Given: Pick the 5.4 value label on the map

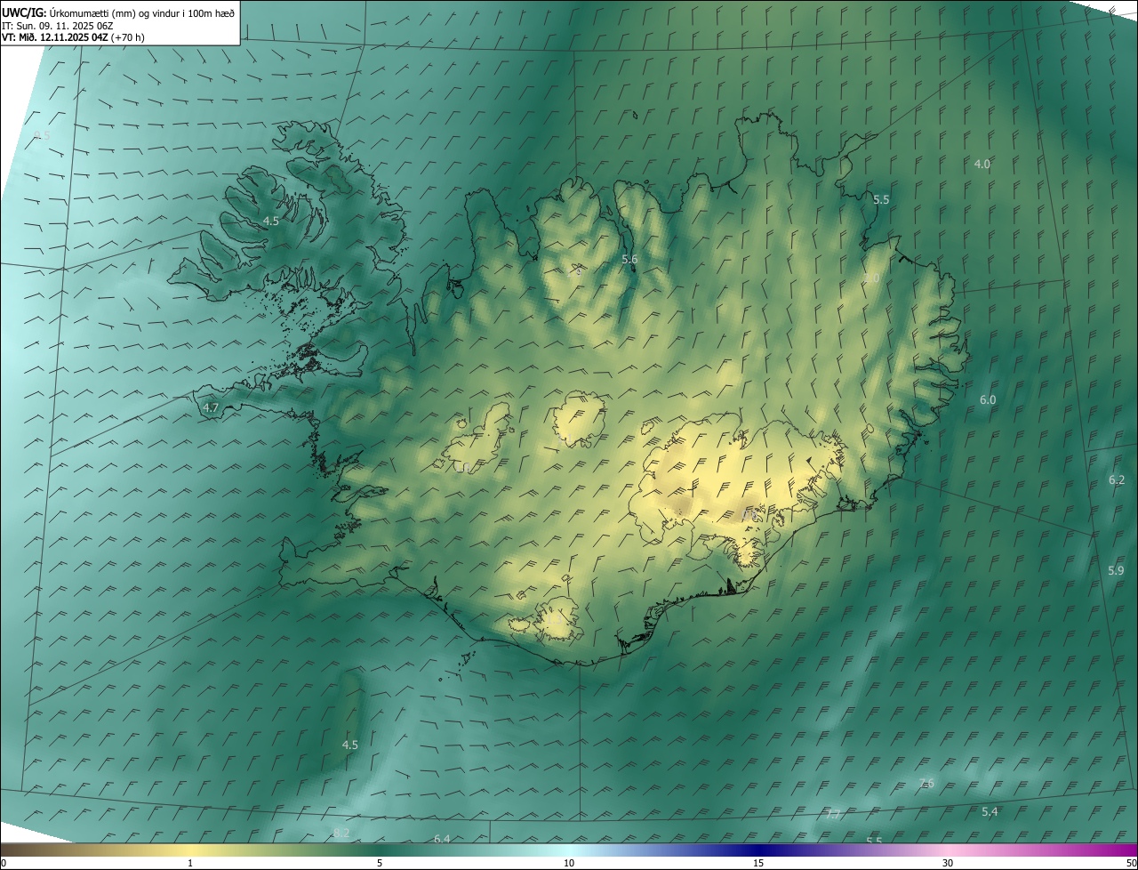Looking at the screenshot, I should click(x=990, y=812).
